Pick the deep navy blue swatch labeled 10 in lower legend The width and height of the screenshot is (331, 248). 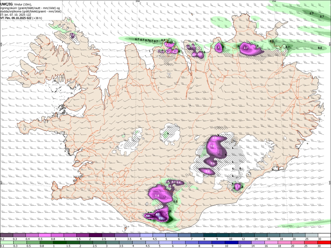click(x=231, y=242)
